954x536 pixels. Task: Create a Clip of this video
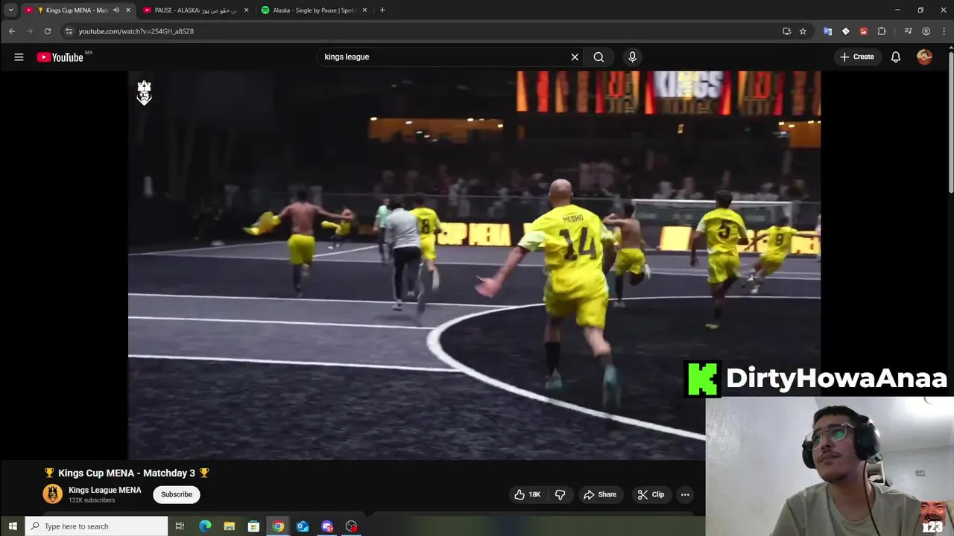pos(651,494)
